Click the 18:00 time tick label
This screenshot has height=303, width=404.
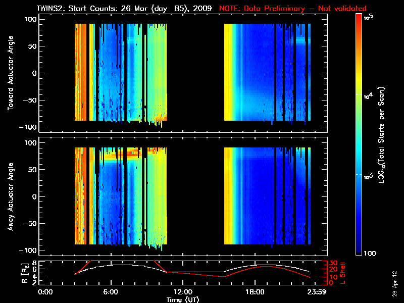[x=255, y=291]
